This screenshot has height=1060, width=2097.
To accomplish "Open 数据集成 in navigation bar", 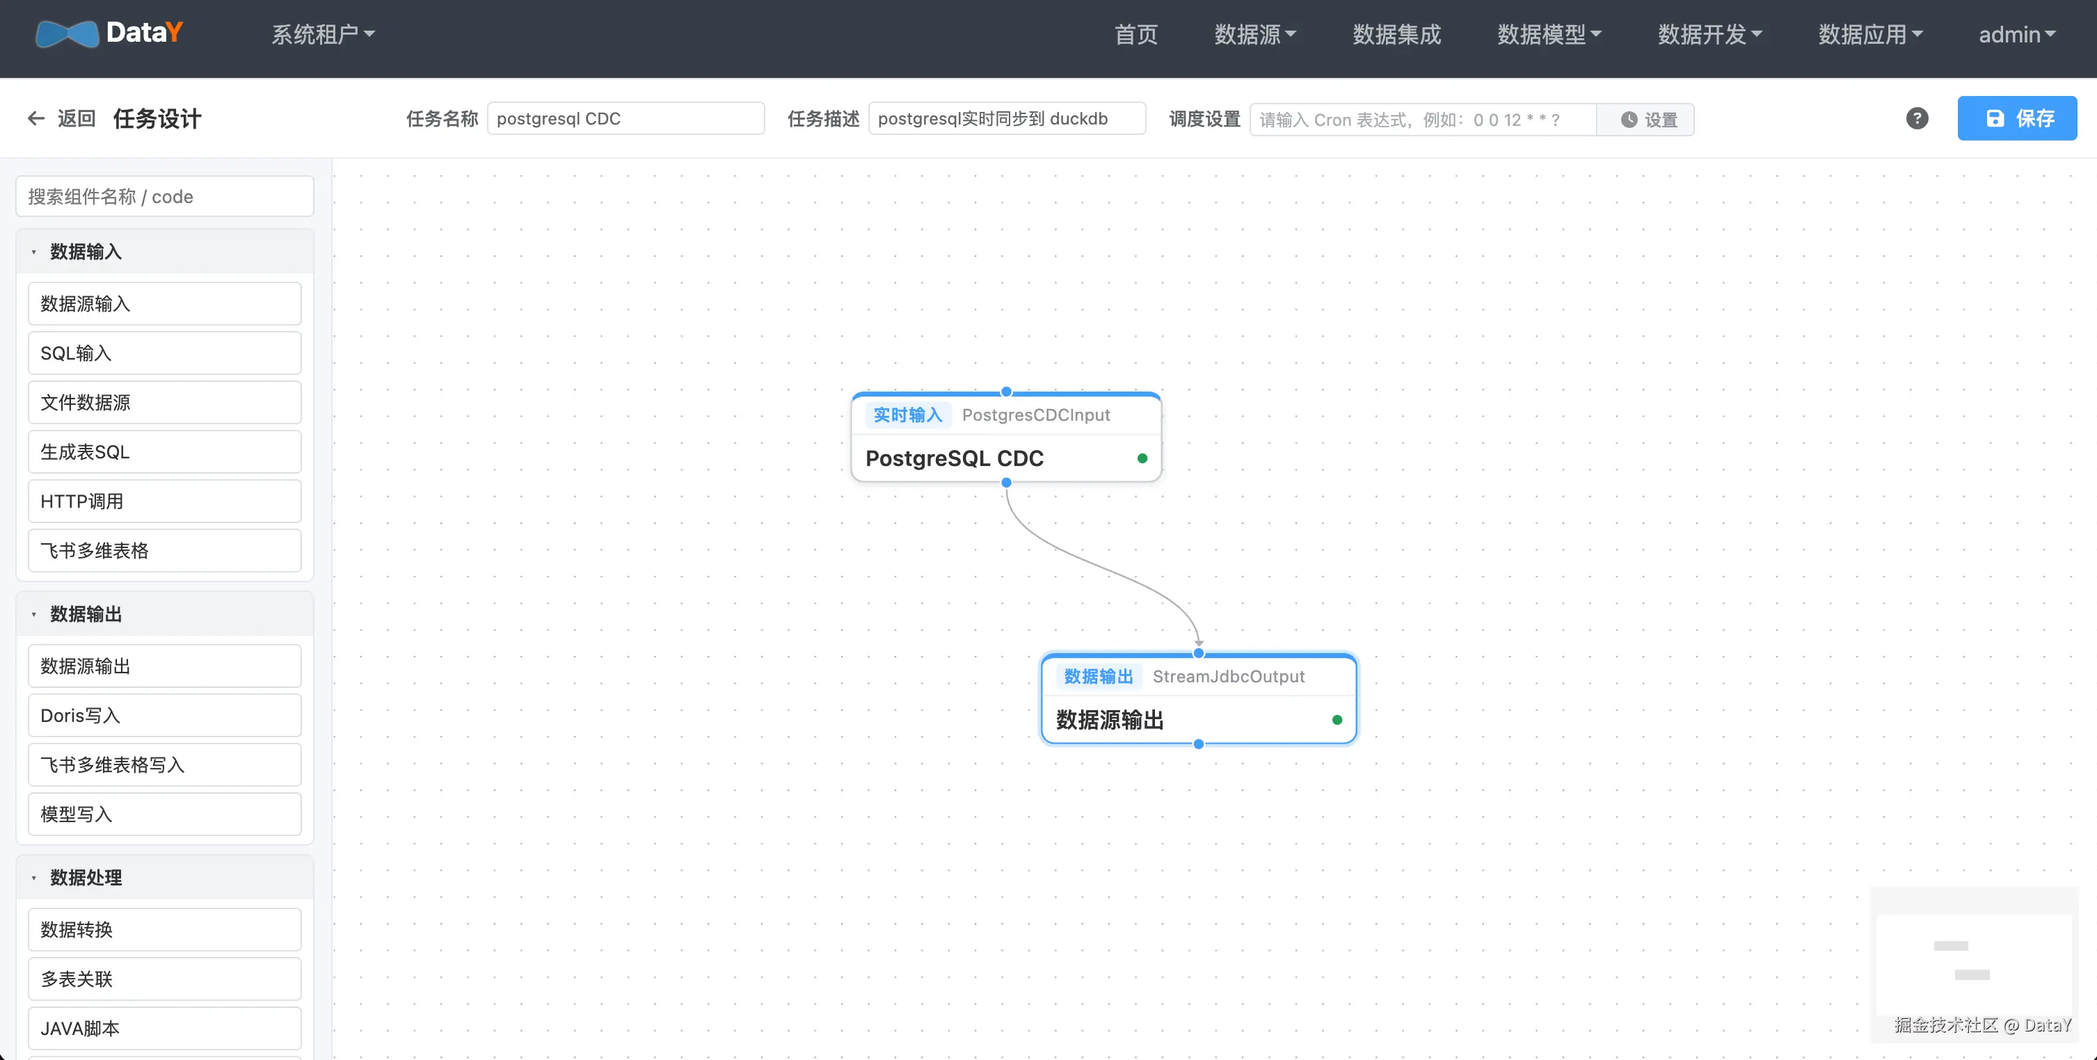I will pos(1396,34).
